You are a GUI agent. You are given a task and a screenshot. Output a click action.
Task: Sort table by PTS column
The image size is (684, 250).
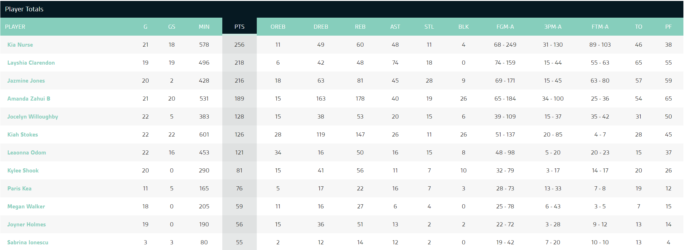click(239, 27)
